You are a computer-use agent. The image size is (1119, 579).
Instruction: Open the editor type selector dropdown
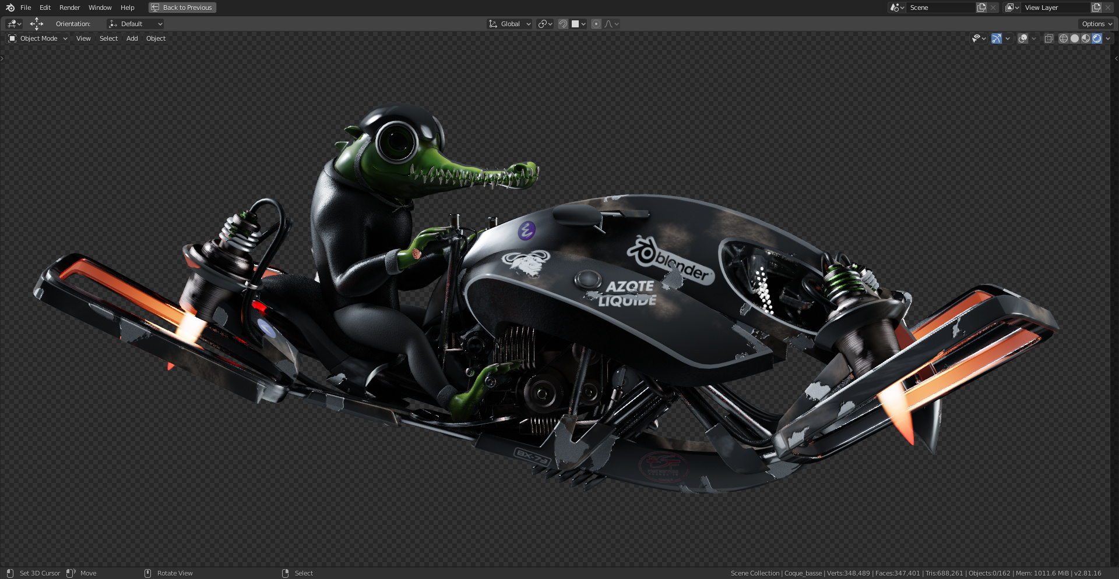[15, 24]
